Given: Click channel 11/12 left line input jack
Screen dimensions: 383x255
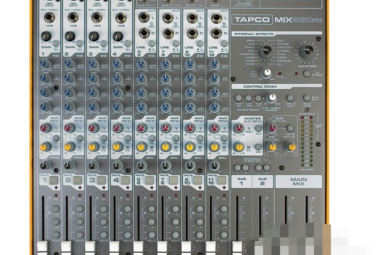Looking at the screenshot, I should click(x=216, y=18).
